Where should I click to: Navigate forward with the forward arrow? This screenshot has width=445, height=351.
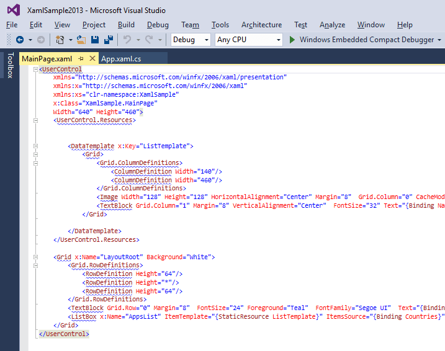pyautogui.click(x=41, y=40)
